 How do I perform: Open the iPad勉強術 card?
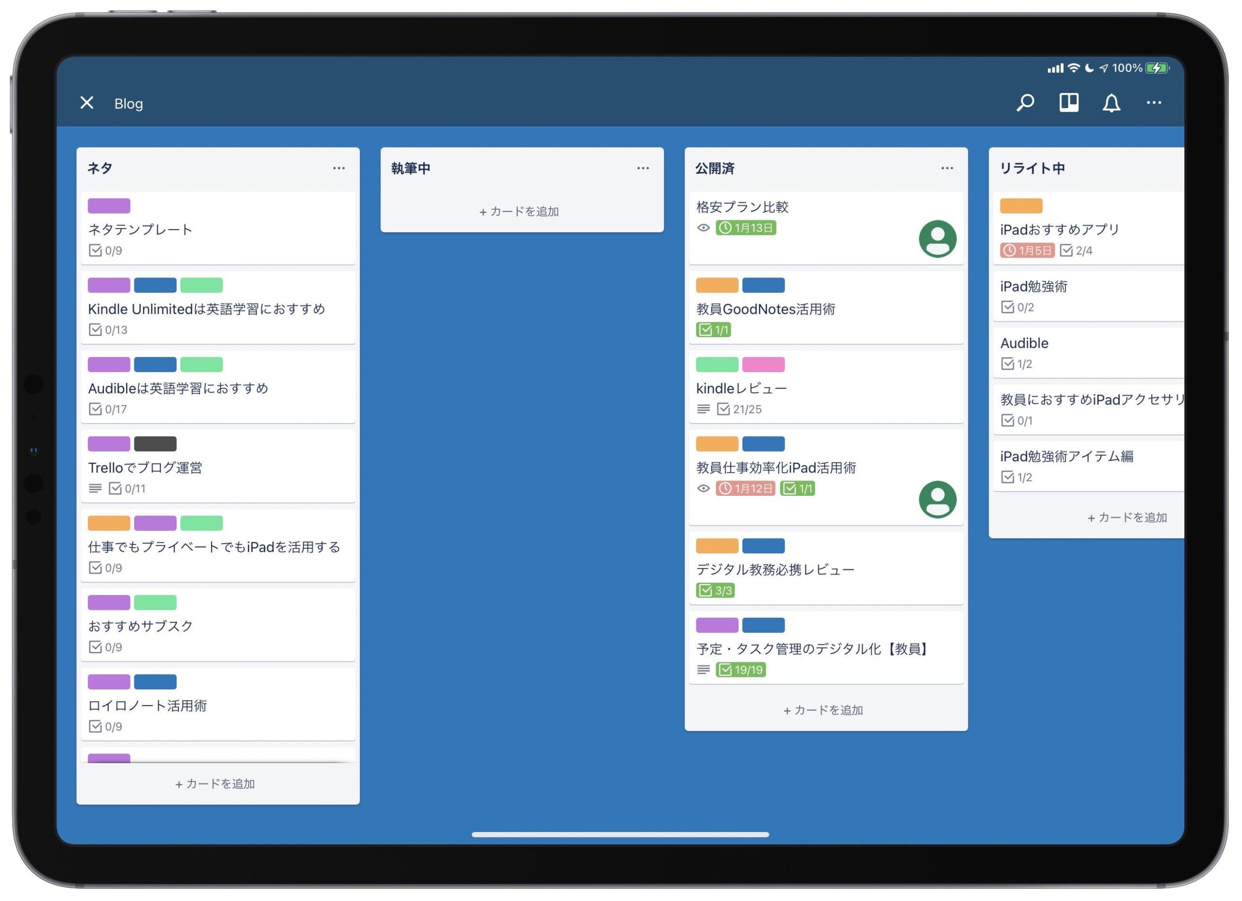click(1089, 296)
